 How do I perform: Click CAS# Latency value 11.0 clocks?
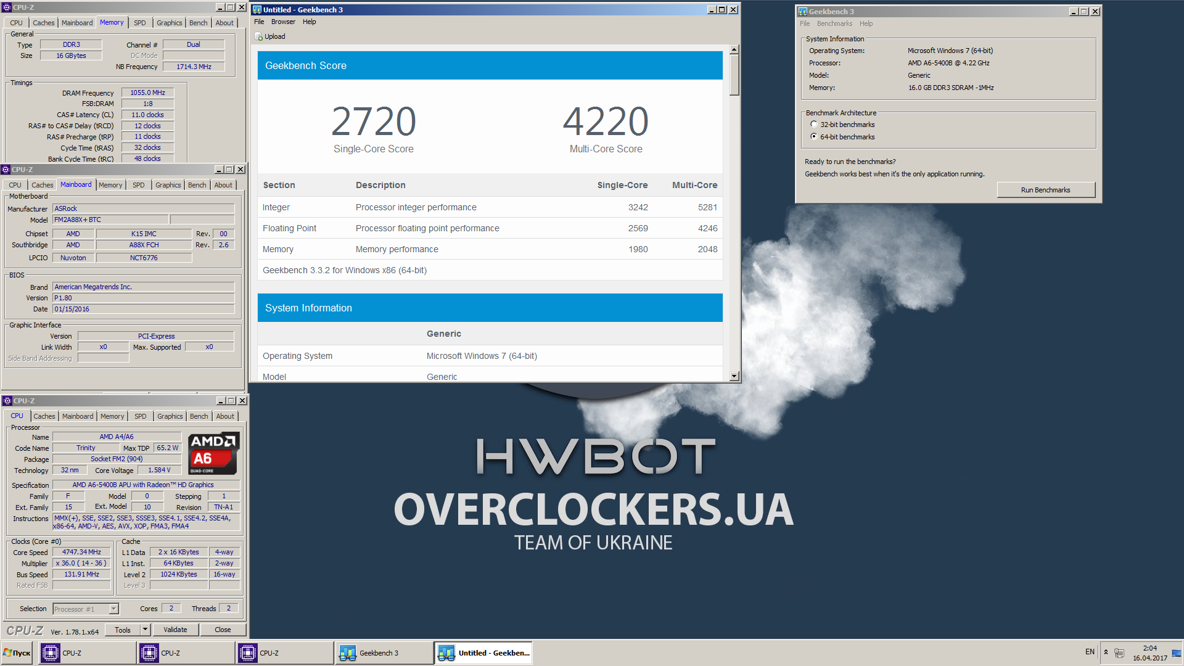pos(147,115)
